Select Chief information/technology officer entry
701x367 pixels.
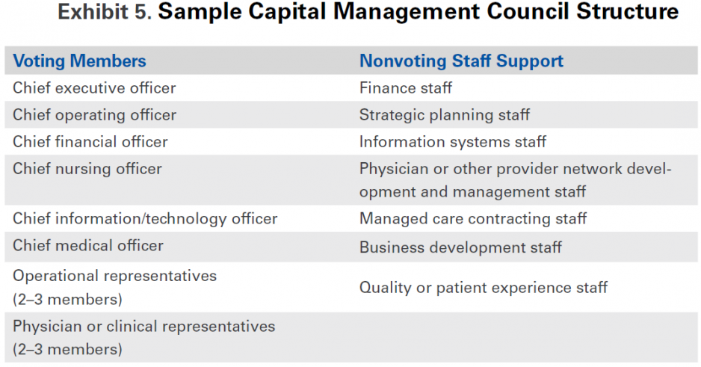[145, 219]
